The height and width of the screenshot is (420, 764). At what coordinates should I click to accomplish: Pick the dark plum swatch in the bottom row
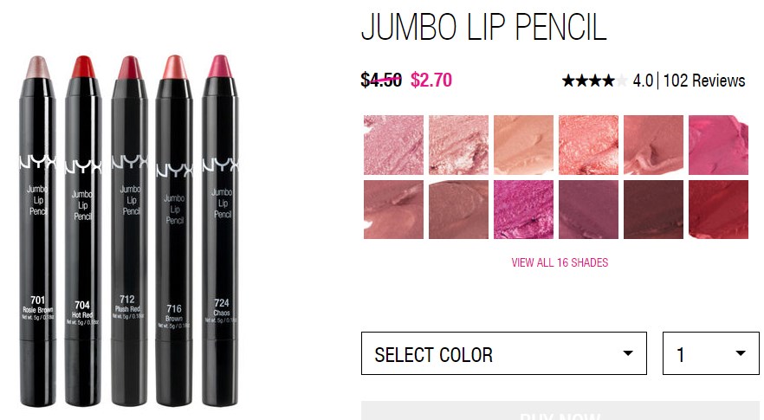588,210
